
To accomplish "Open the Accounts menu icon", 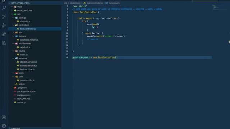I will (4, 117).
